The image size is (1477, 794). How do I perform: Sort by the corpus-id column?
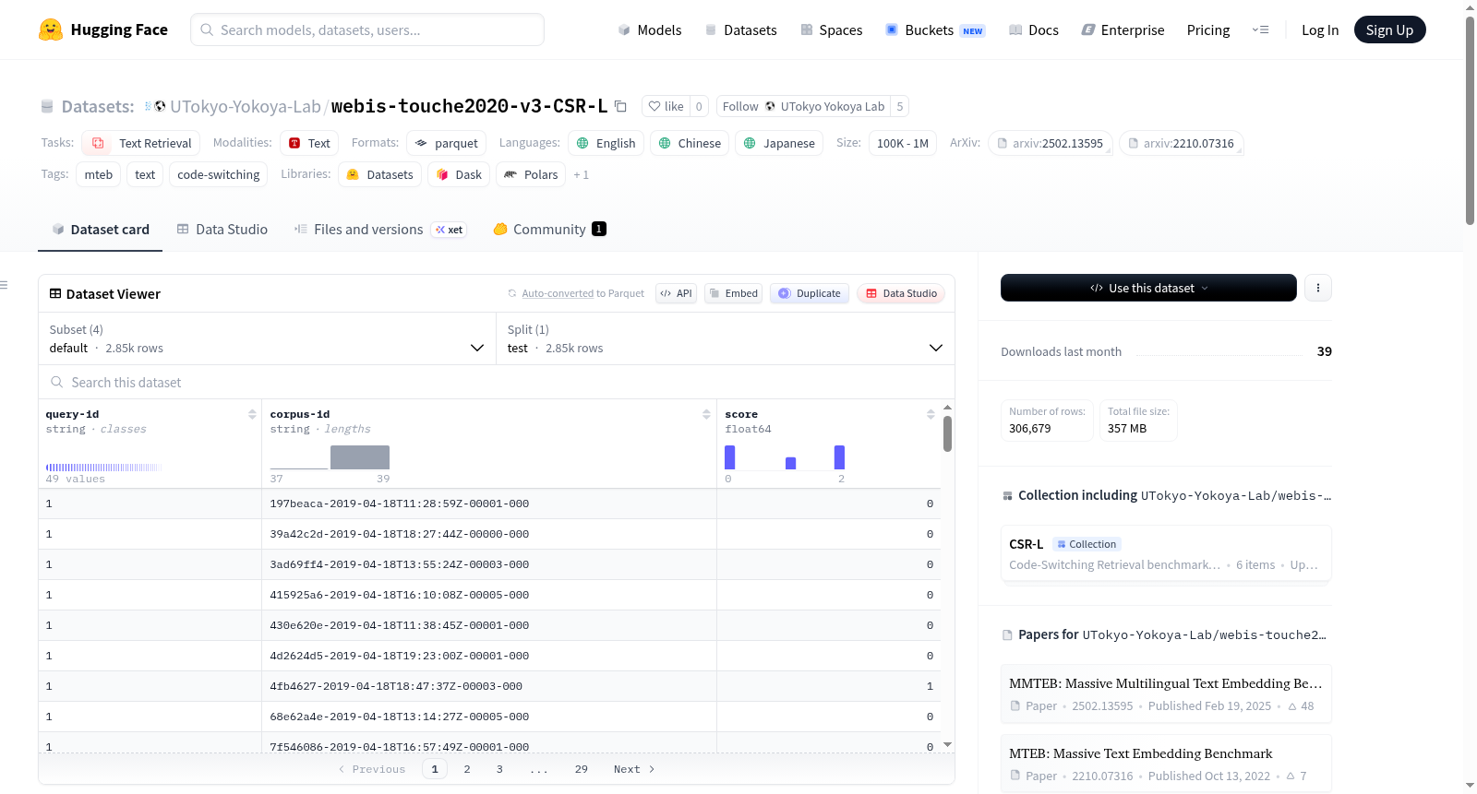click(706, 414)
